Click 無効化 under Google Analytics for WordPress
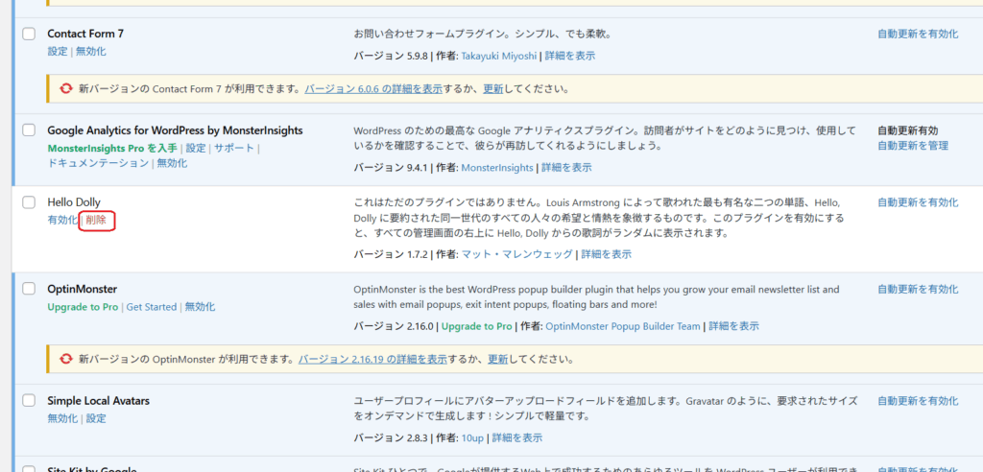 [x=172, y=163]
